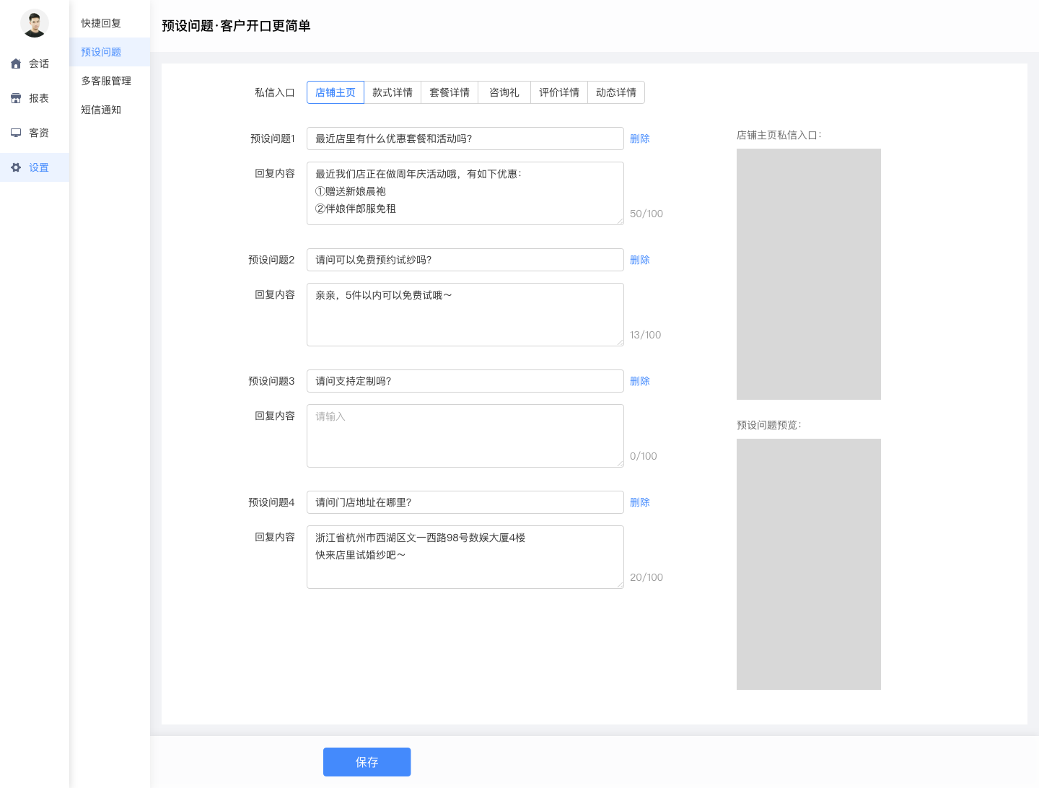This screenshot has height=788, width=1039.
Task: Delete 预设问题4 via 删除 link
Action: click(x=640, y=502)
